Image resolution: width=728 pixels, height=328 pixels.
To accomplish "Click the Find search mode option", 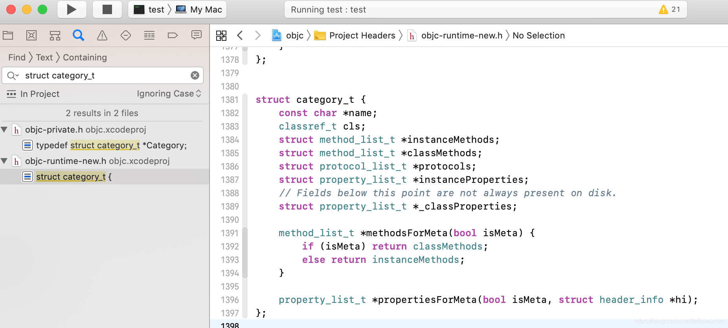I will 17,57.
